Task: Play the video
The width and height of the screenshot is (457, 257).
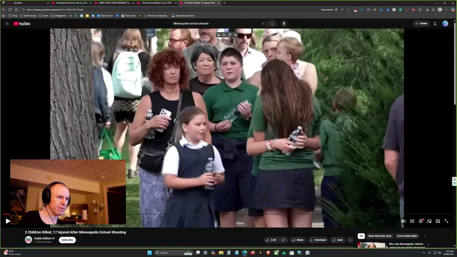Action: tap(8, 221)
